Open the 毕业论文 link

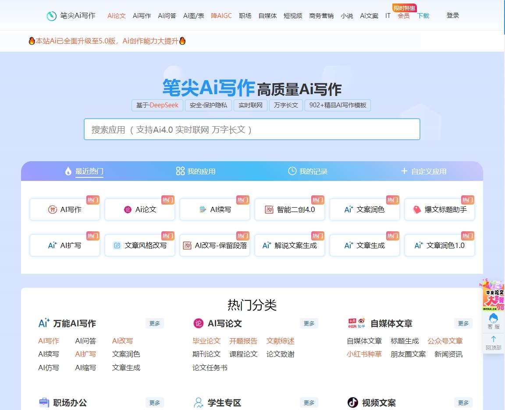[x=206, y=340]
